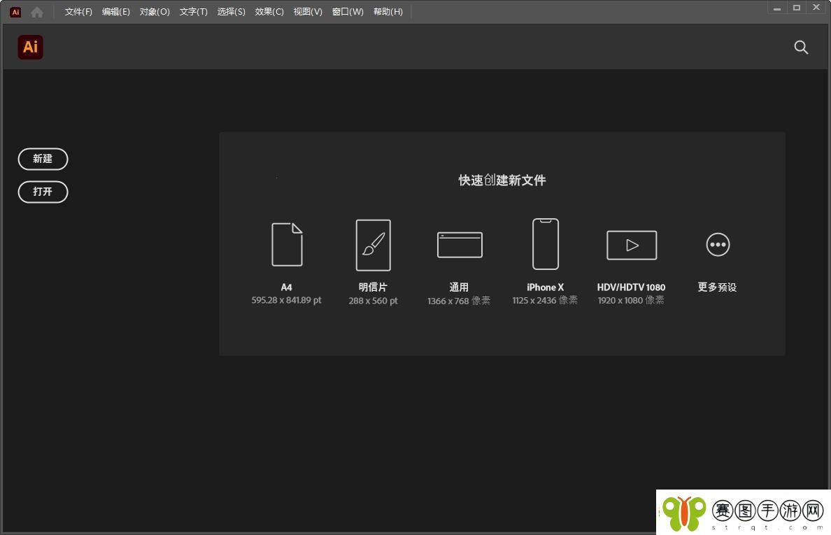Image resolution: width=831 pixels, height=535 pixels.
Task: Click the 595.28 x 841.89 pt size text
Action: [286, 300]
